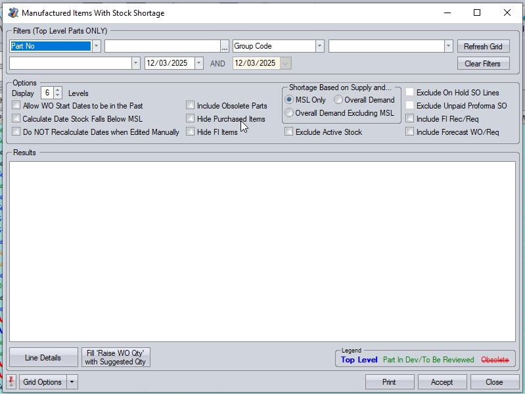The height and width of the screenshot is (394, 525).
Task: Expand the Group Code dropdown
Action: point(320,46)
